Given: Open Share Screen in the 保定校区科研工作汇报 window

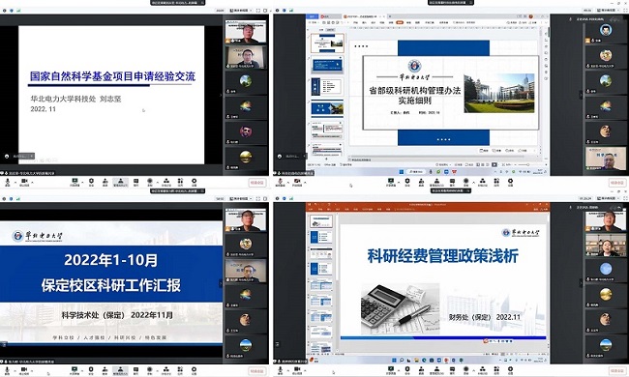Looking at the screenshot, I should coord(75,370).
